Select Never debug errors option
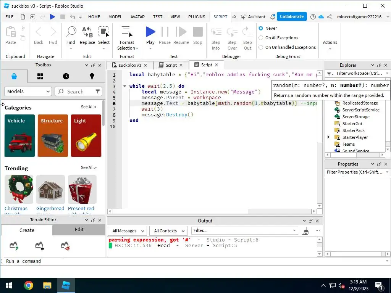Screen dimensions: 391x293 [x=261, y=28]
